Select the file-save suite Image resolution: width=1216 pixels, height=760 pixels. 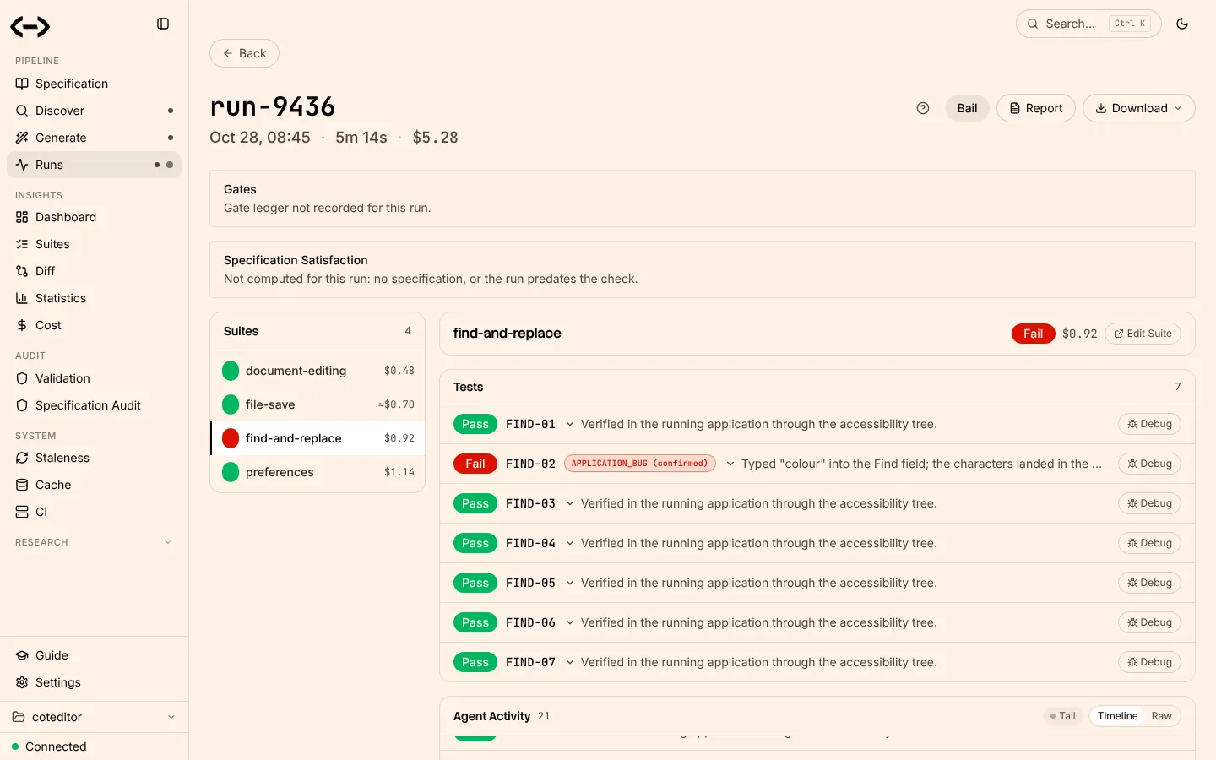click(318, 404)
